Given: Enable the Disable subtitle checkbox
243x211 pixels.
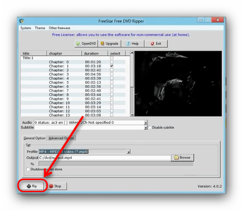Looking at the screenshot, I should tap(149, 127).
